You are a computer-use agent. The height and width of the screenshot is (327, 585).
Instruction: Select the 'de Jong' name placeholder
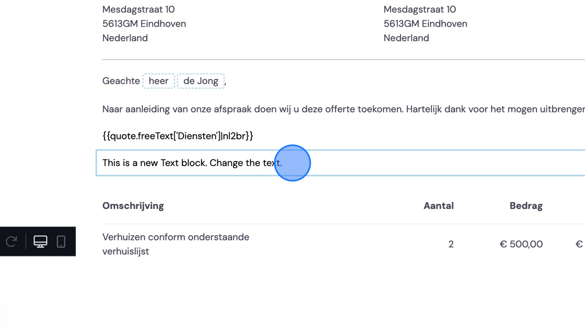201,81
